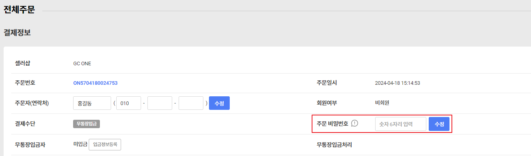Click the 전체주문 page heading
Screen dimensions: 531x156
[x=19, y=10]
